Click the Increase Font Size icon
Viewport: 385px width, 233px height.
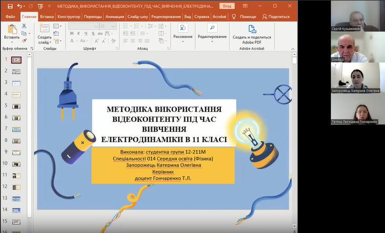[97, 41]
